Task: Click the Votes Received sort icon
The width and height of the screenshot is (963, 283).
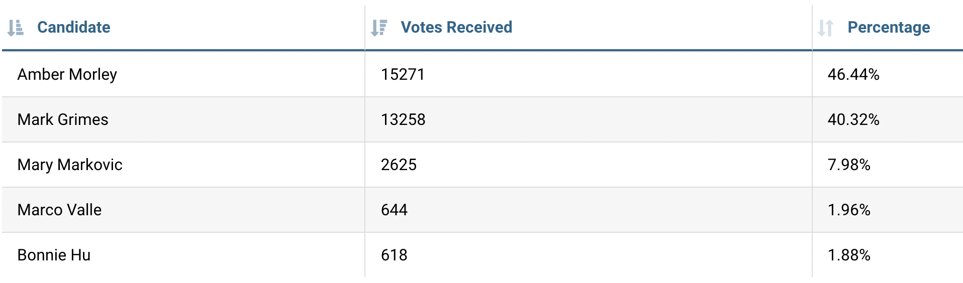Action: 379,28
